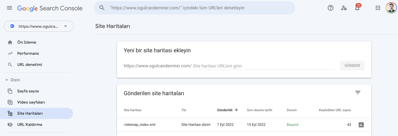Open the Performans report

coord(28,54)
